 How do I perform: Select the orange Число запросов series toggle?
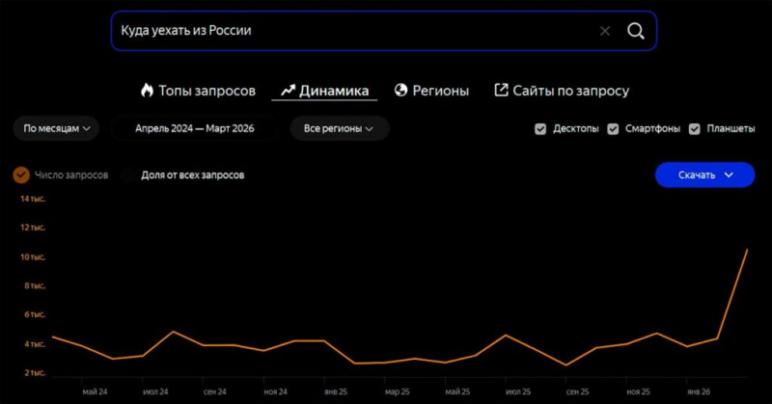tap(21, 175)
